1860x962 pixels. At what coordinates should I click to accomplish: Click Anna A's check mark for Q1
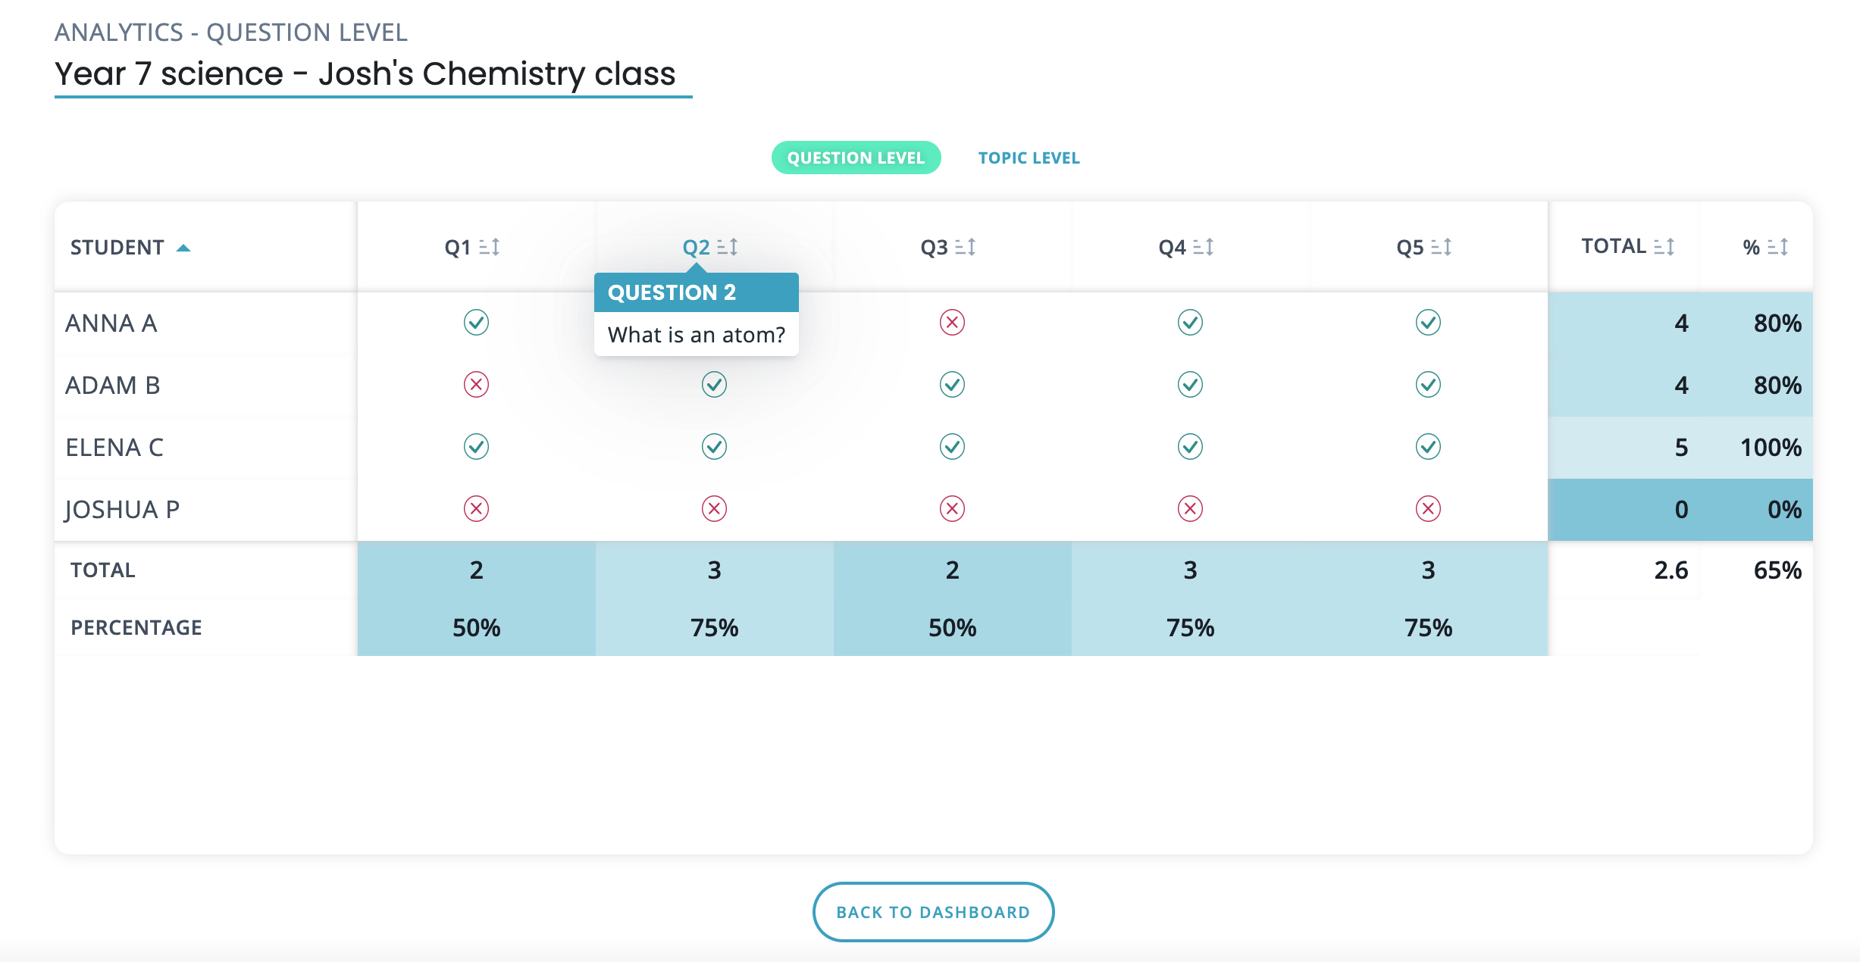tap(476, 323)
